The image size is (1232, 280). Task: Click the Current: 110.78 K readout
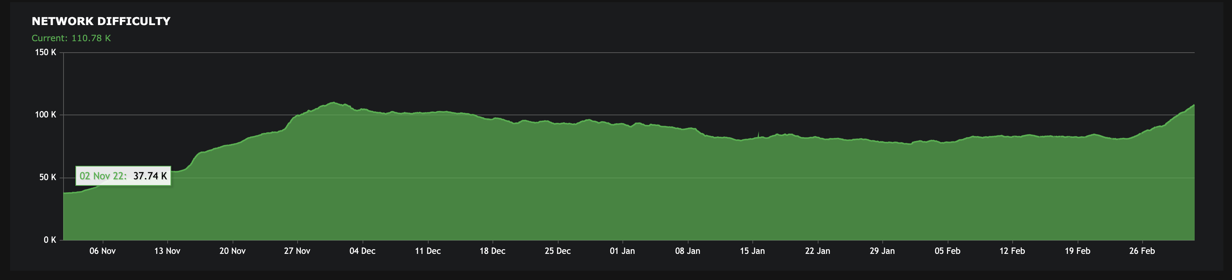tap(71, 38)
